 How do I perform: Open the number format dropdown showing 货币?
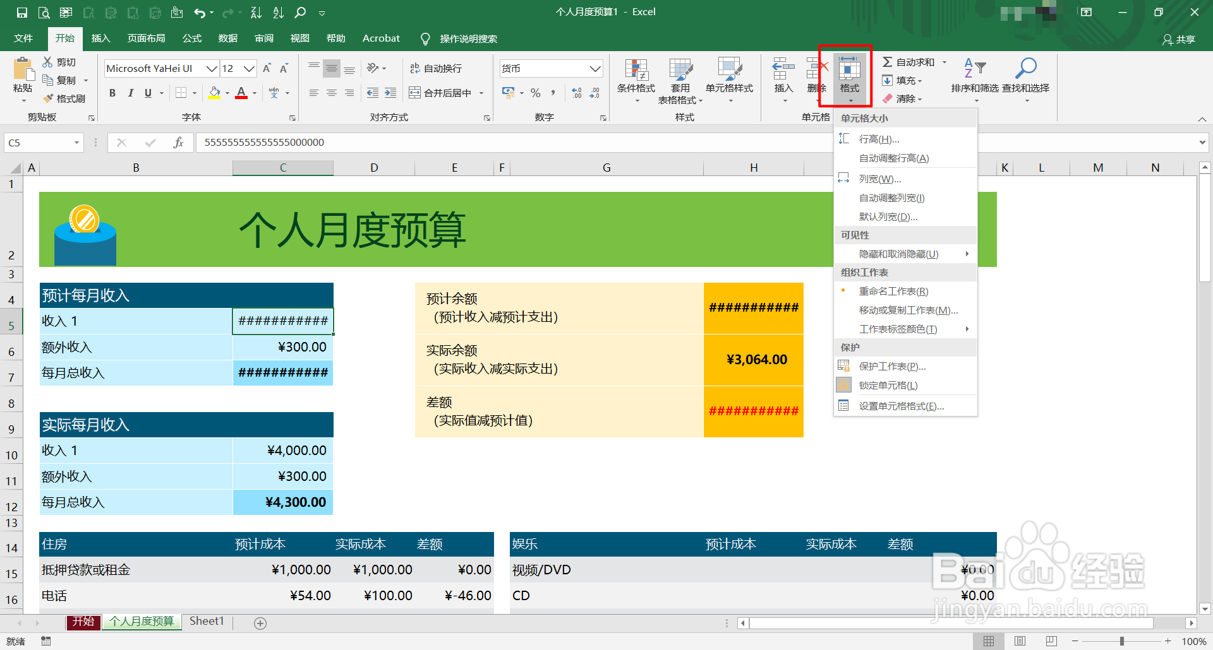(594, 68)
